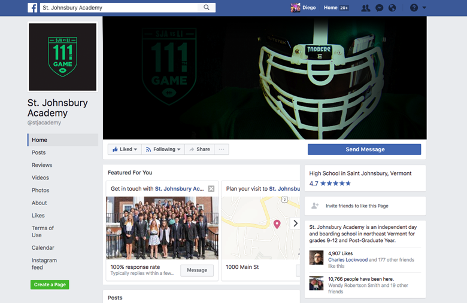This screenshot has width=467, height=303.
Task: Open the Help question mark icon
Action: 414,8
